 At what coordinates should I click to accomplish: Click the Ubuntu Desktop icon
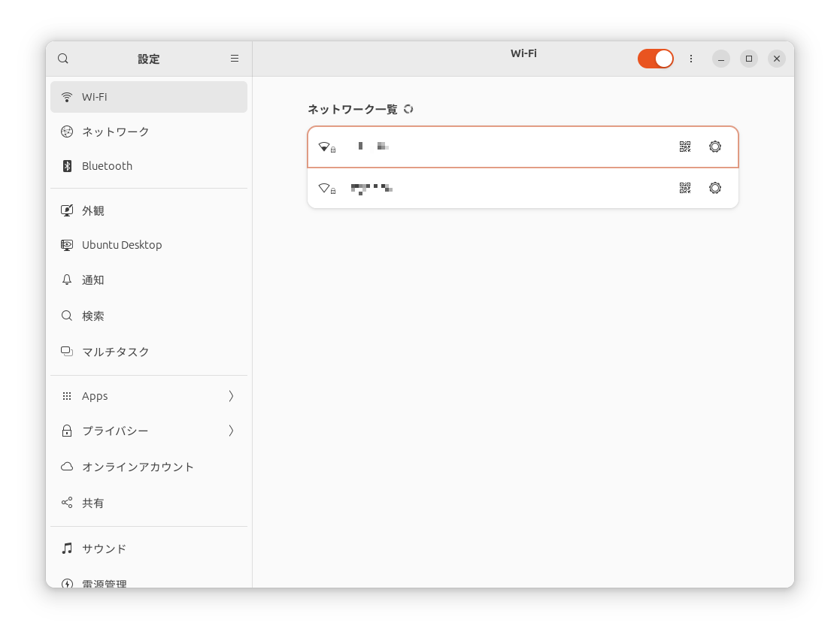67,245
